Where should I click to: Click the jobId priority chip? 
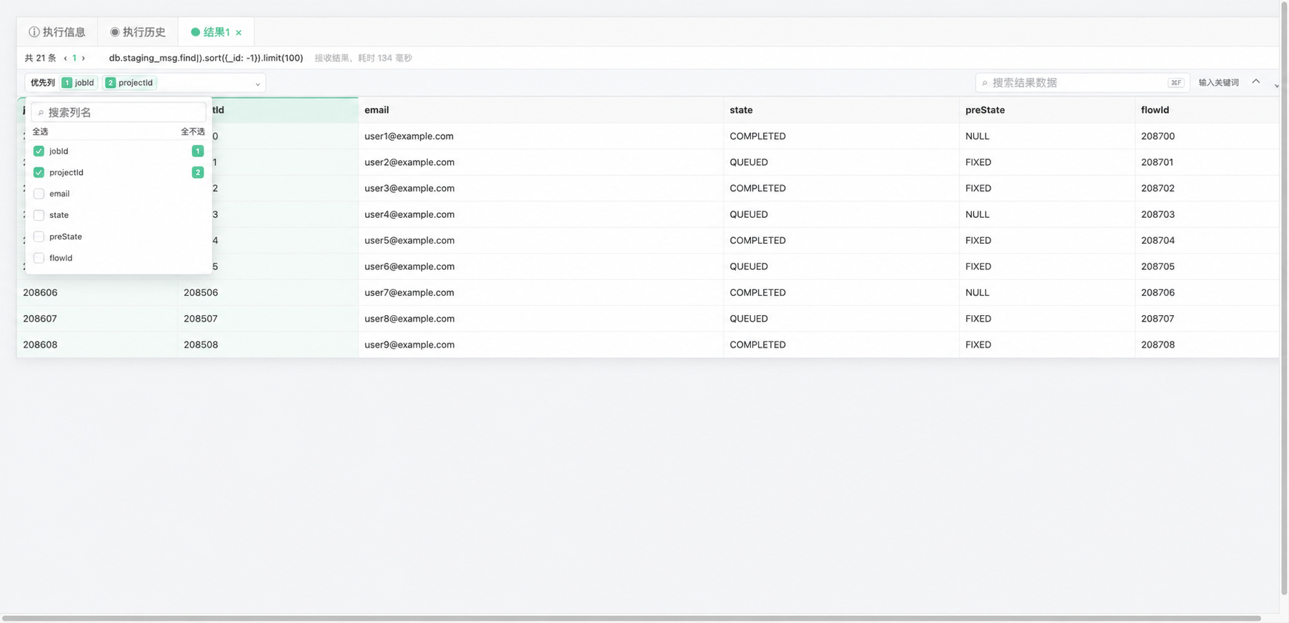pyautogui.click(x=79, y=83)
